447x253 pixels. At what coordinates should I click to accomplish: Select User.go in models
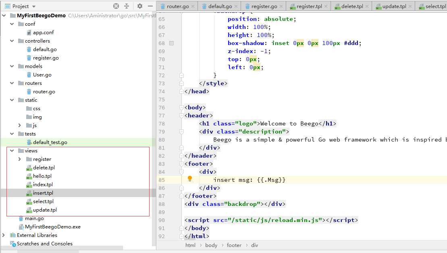click(x=42, y=74)
